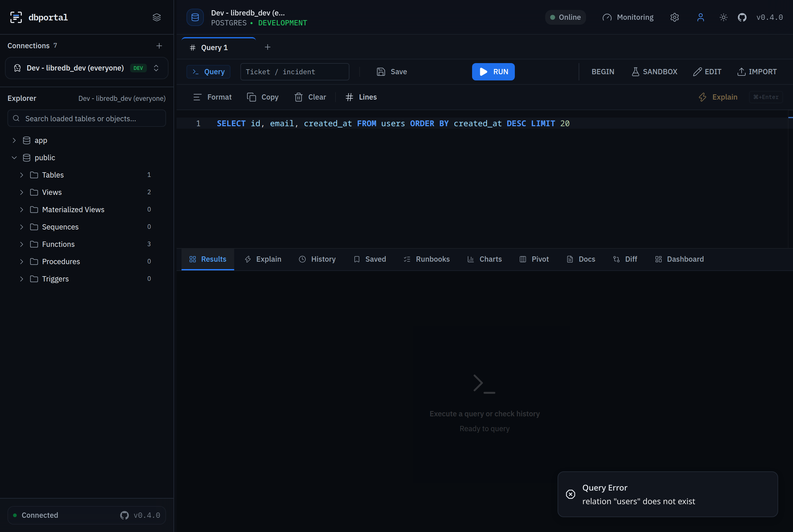
Task: Click the Ticket / incident input field
Action: tap(295, 71)
